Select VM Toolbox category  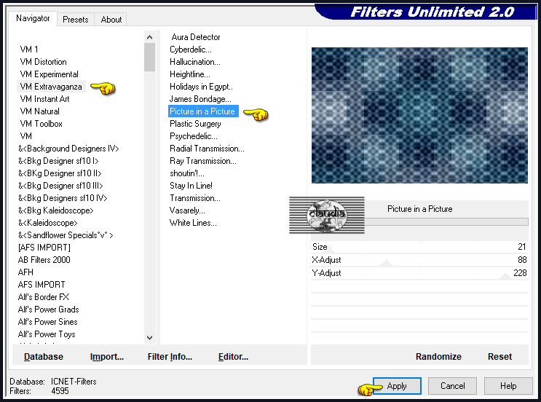[41, 124]
